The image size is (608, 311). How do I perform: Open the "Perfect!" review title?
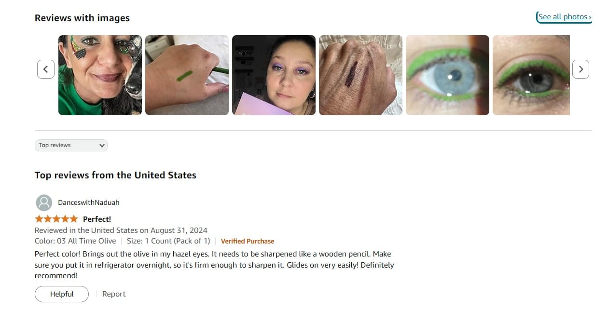click(97, 219)
